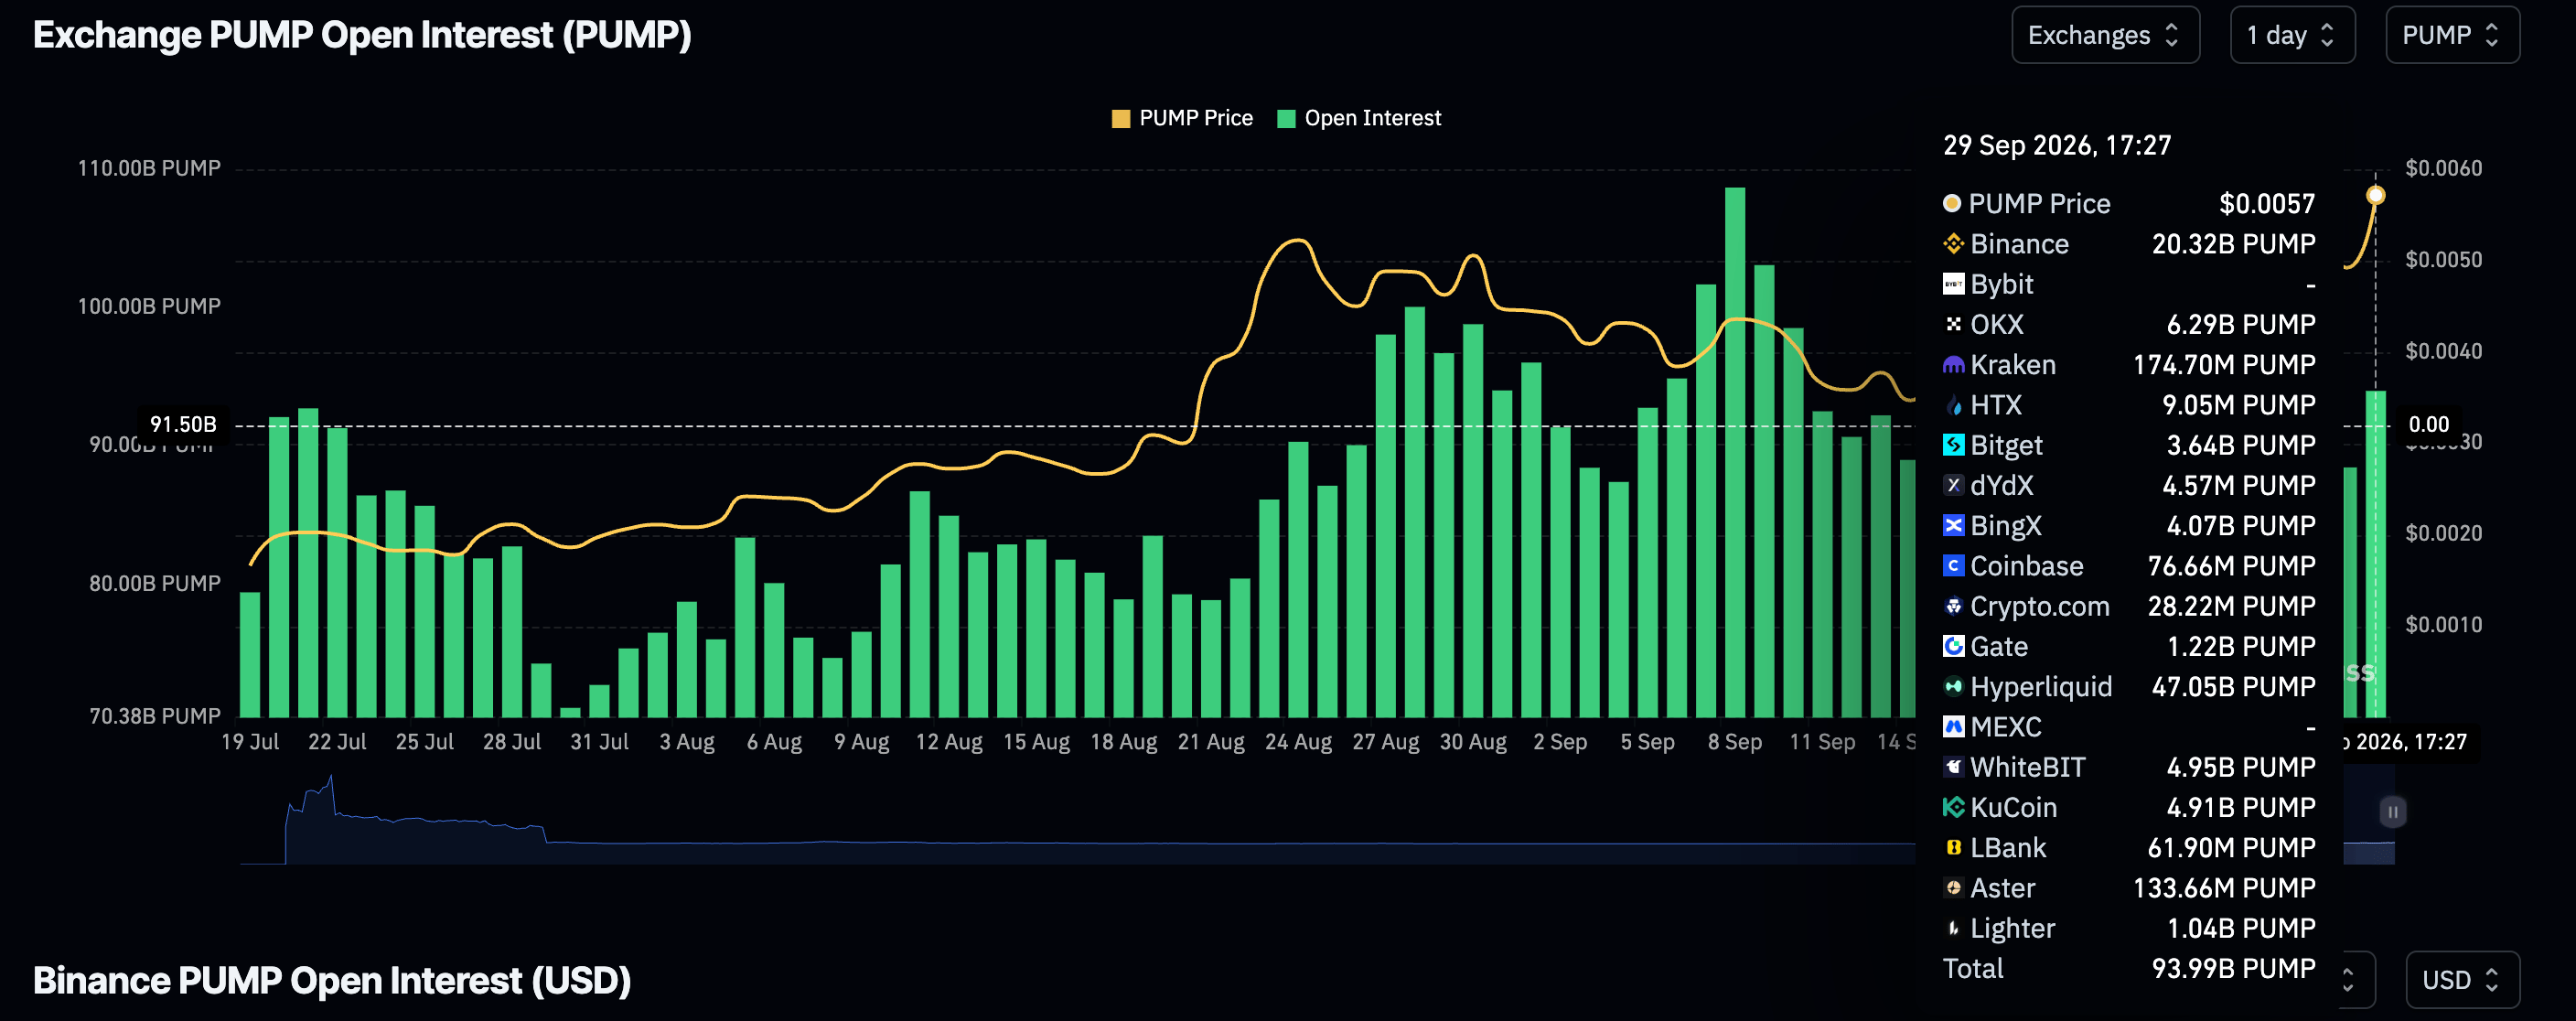Viewport: 2576px width, 1021px height.
Task: Click the Exchange PUMP Open Interest title
Action: (x=362, y=35)
